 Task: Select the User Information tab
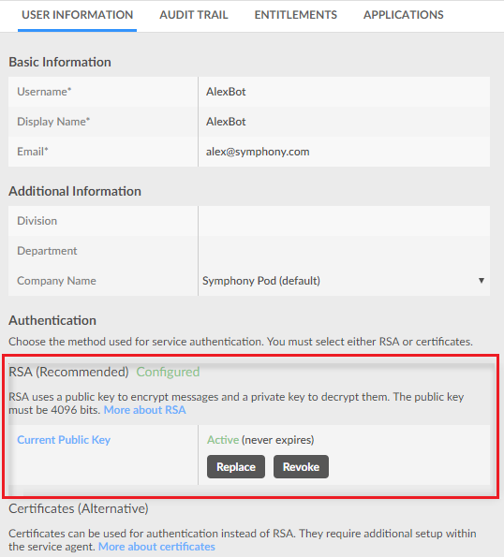point(77,15)
